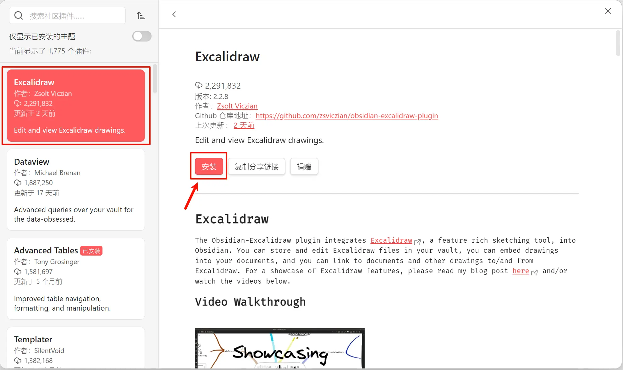
Task: Focus the community plugin search field
Action: point(67,15)
